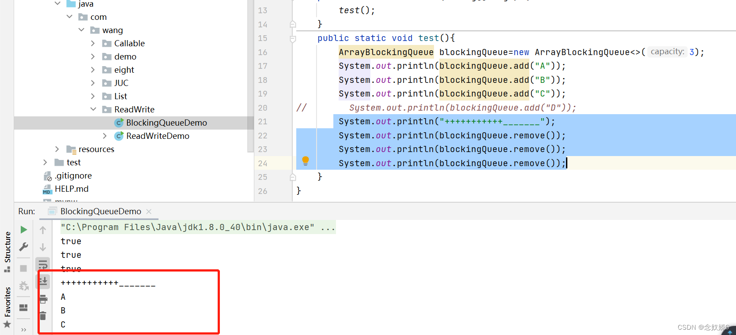Click the .gitignore file icon
Image resolution: width=736 pixels, height=335 pixels.
point(48,176)
